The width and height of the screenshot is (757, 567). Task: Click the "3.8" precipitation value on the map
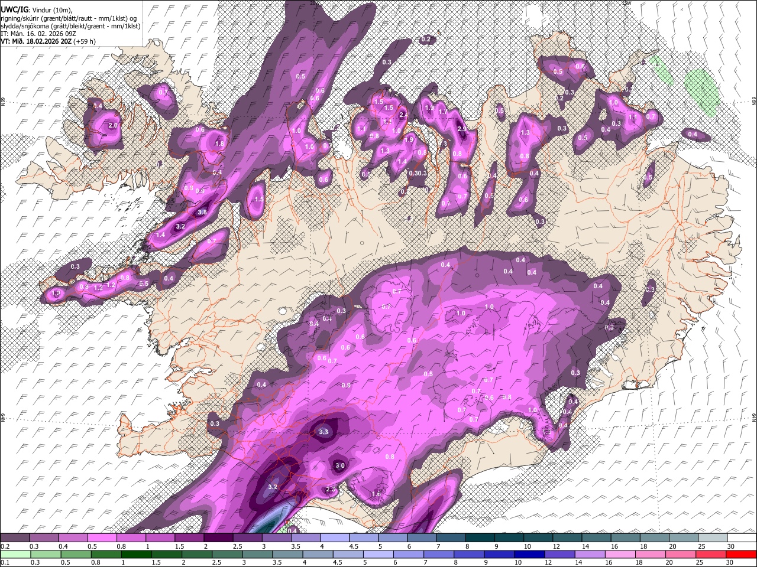[x=202, y=212]
